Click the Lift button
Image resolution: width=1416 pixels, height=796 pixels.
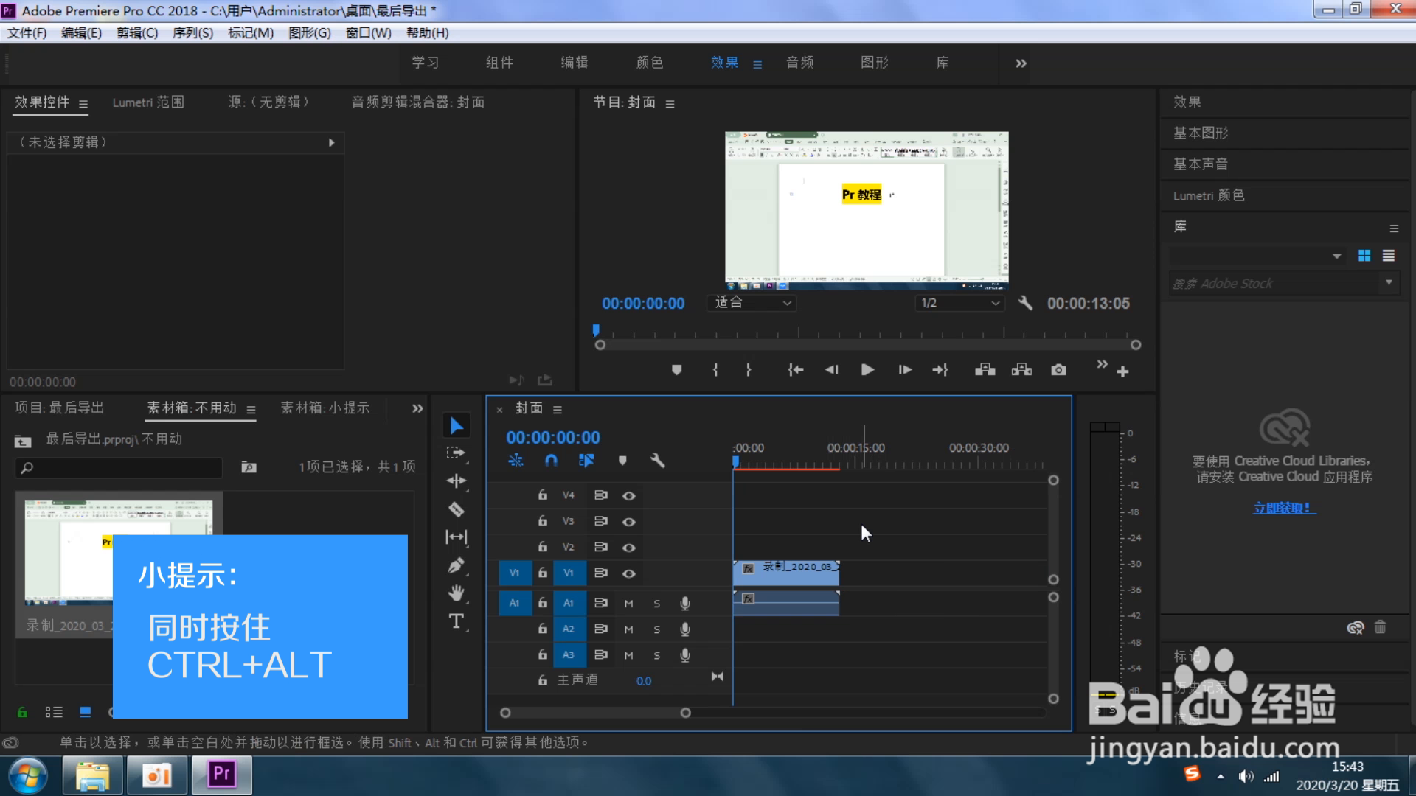click(x=985, y=370)
